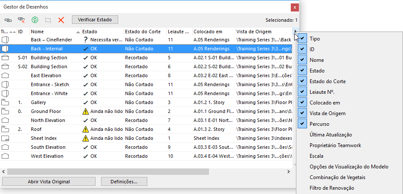Click the red X Delete icon in the toolbar
The height and width of the screenshot is (194, 403).
coord(61,20)
